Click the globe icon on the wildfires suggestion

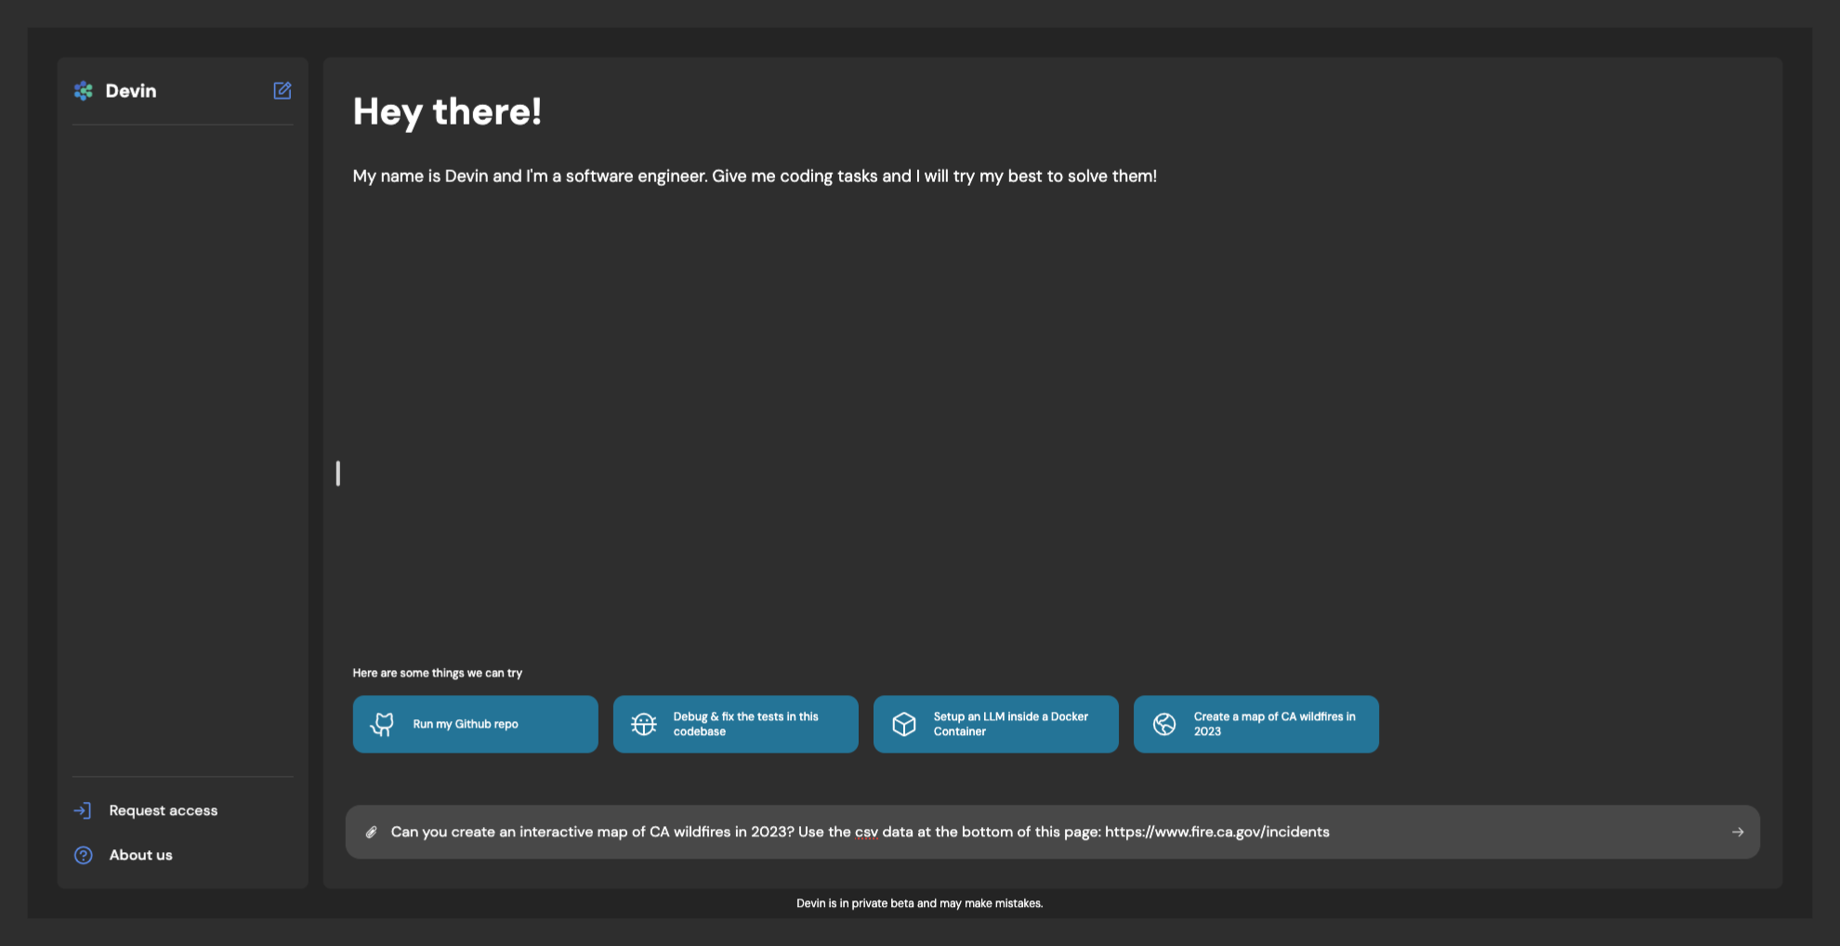tap(1164, 724)
